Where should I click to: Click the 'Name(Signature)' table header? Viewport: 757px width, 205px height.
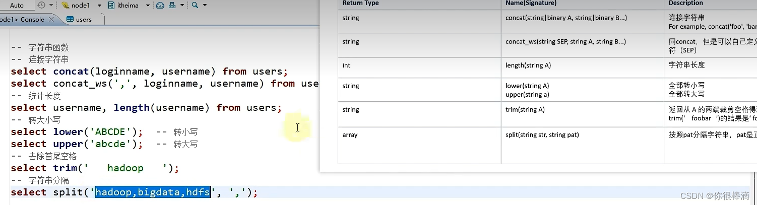531,3
